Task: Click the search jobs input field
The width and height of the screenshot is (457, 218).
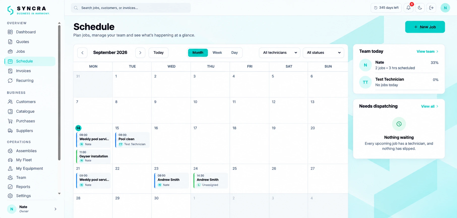Action: pos(131,8)
